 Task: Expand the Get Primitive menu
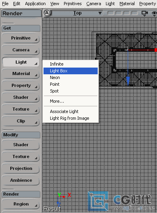click(21, 38)
